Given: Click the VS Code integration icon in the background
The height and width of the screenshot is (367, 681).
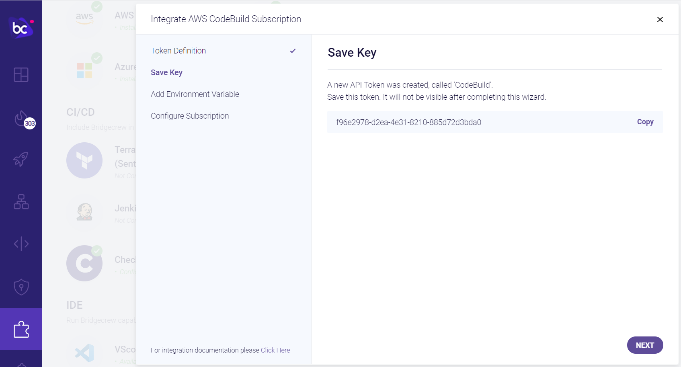Looking at the screenshot, I should [84, 353].
